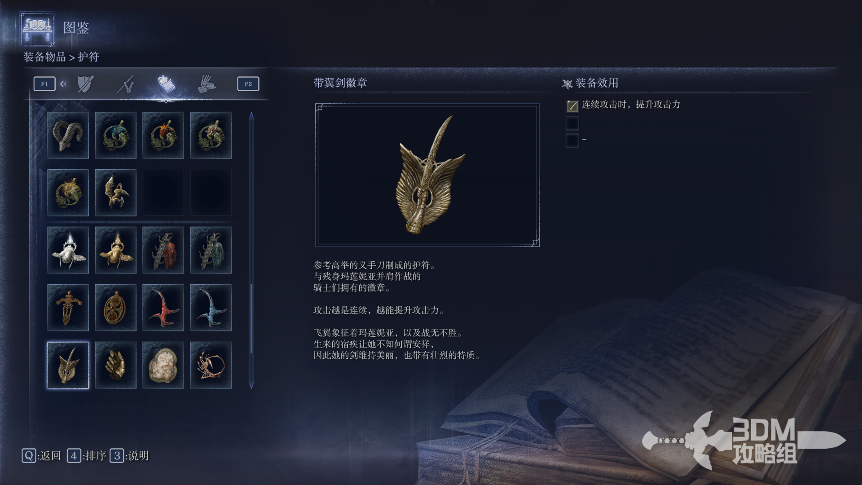The height and width of the screenshot is (485, 862).
Task: Click the double chevron left arrow
Action: tap(63, 84)
